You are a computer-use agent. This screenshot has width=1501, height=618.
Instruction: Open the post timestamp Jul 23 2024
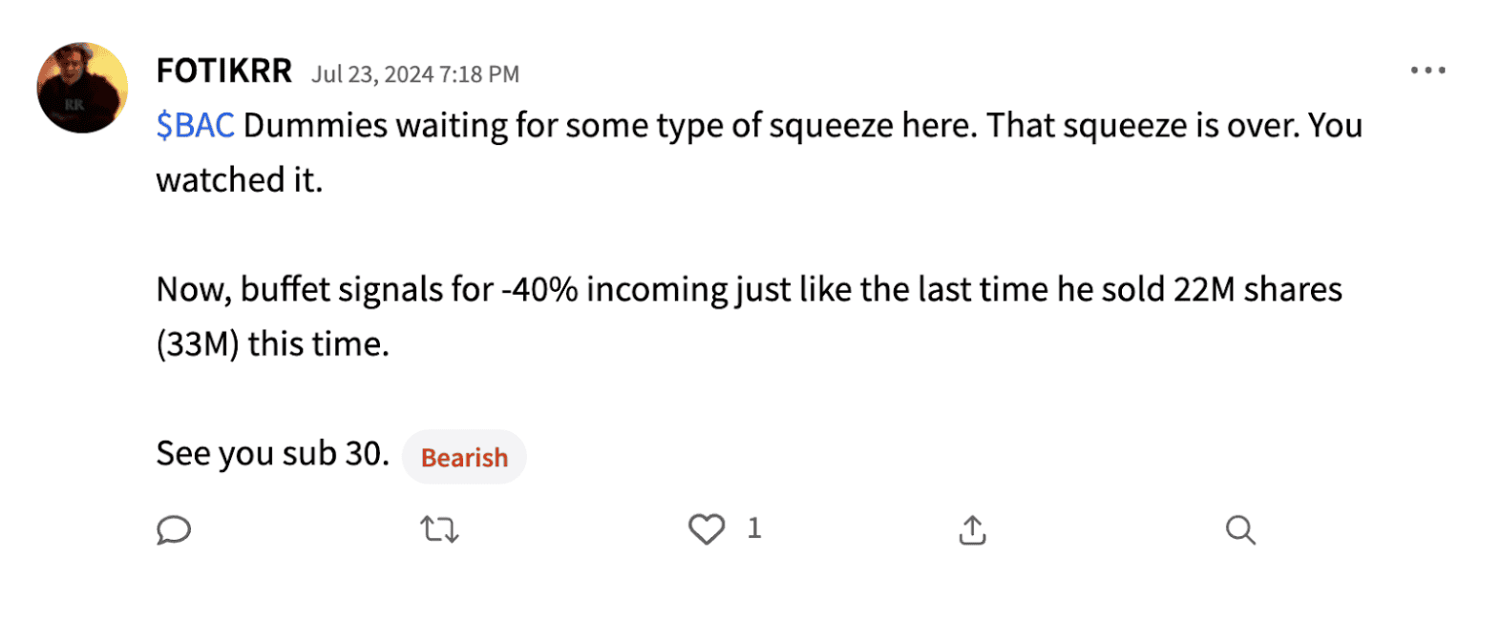click(x=415, y=73)
